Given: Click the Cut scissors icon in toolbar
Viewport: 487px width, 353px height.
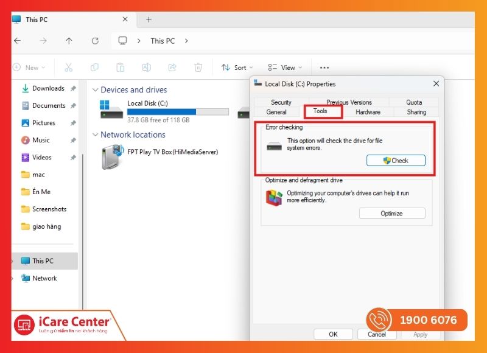Looking at the screenshot, I should point(69,68).
